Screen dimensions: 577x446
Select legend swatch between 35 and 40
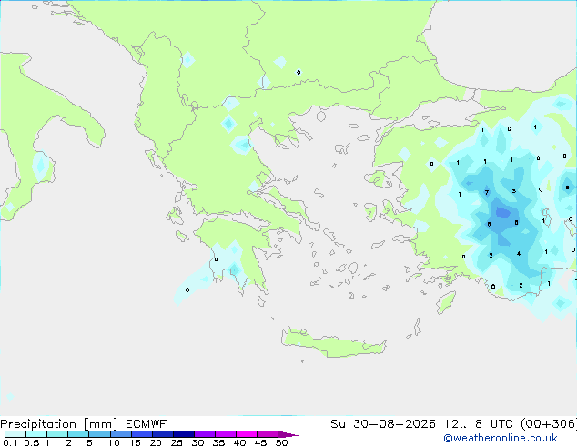(x=225, y=434)
